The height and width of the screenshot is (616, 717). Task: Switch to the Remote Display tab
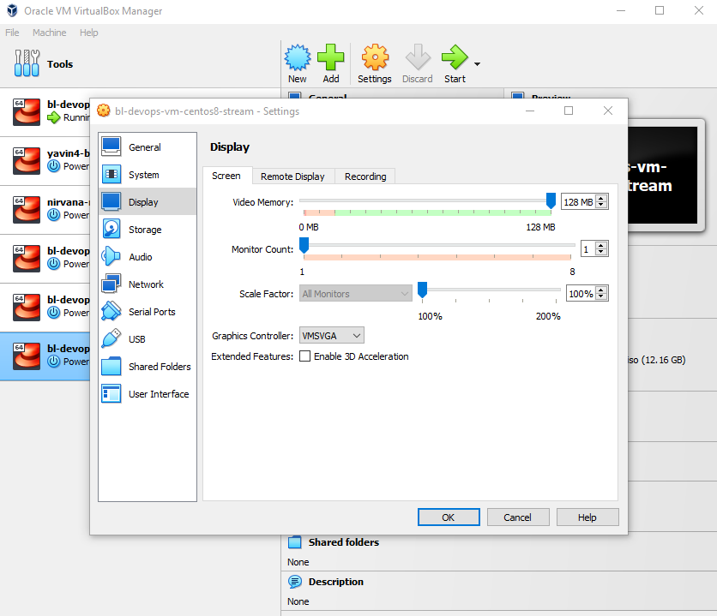click(x=292, y=176)
